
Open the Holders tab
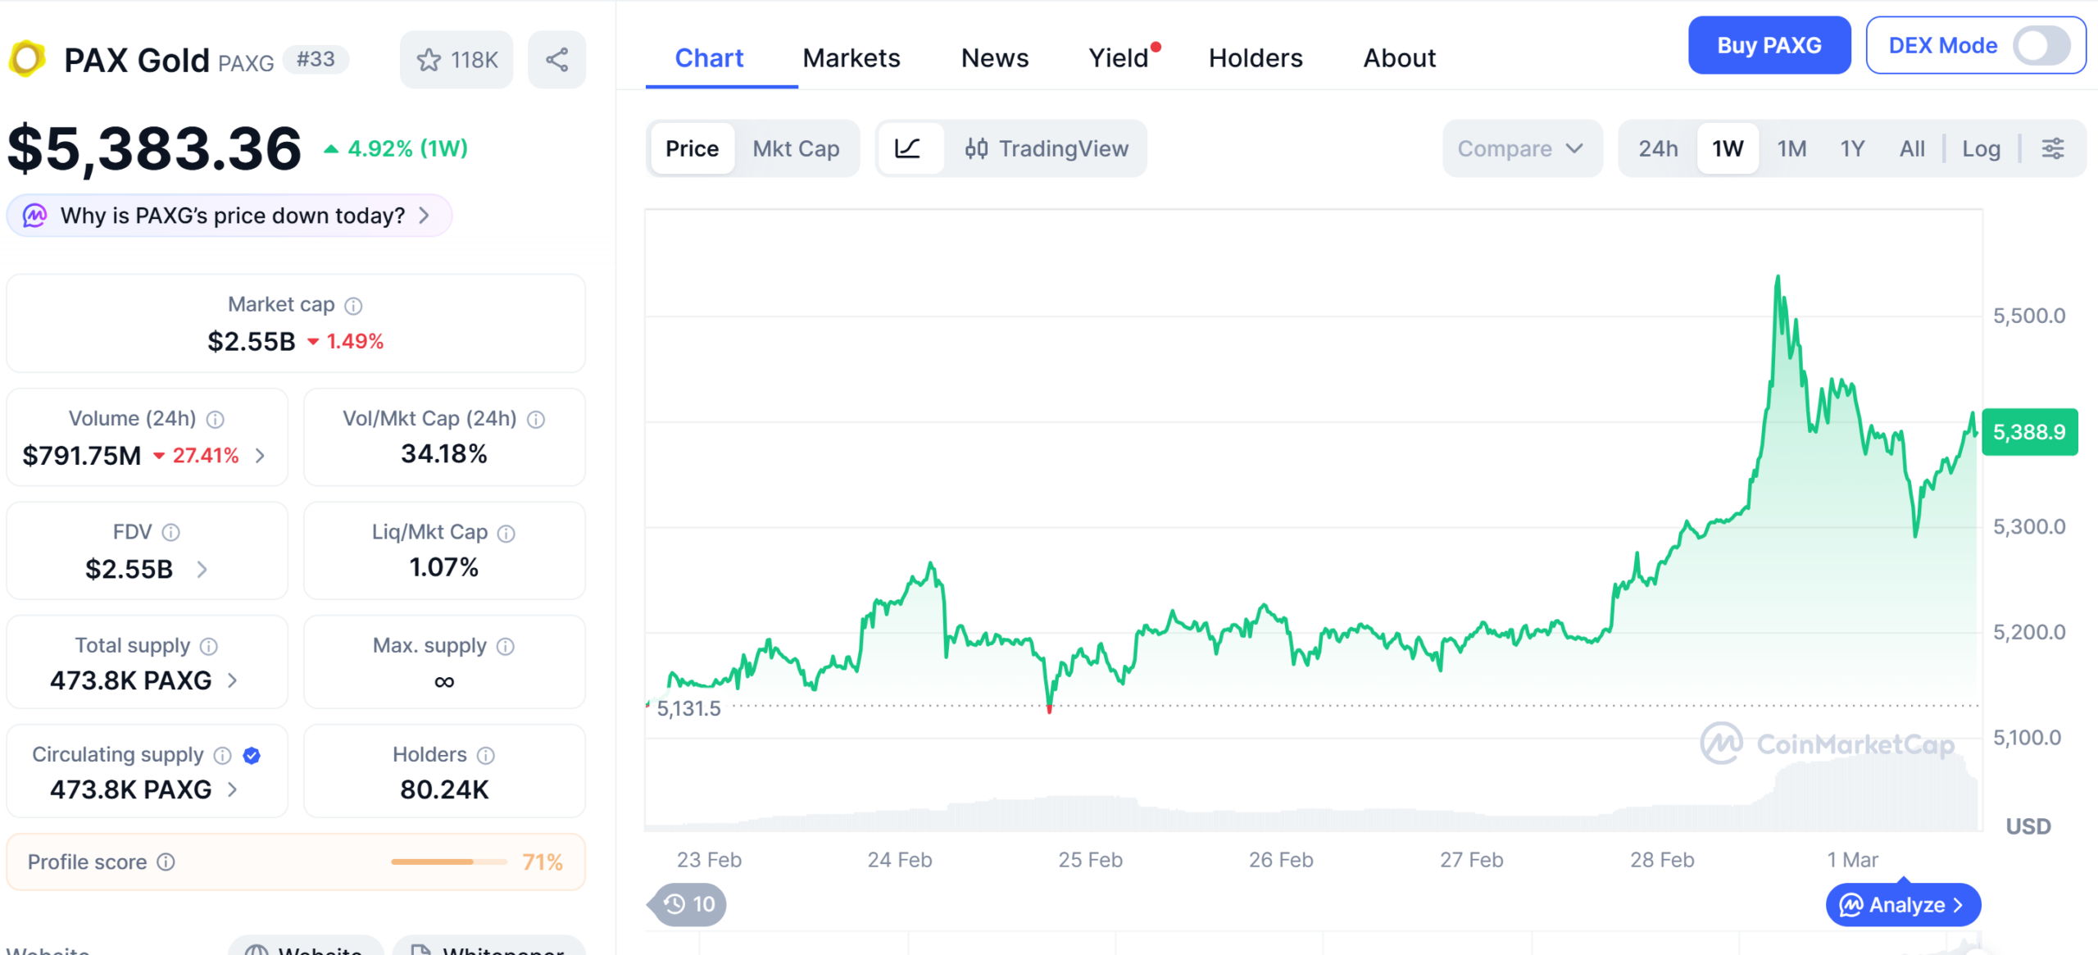(1255, 57)
